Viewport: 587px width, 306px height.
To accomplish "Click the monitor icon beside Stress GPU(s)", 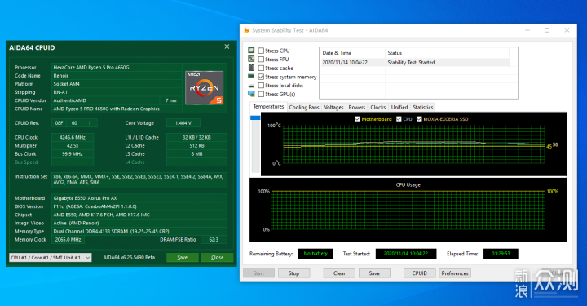I will pyautogui.click(x=251, y=94).
